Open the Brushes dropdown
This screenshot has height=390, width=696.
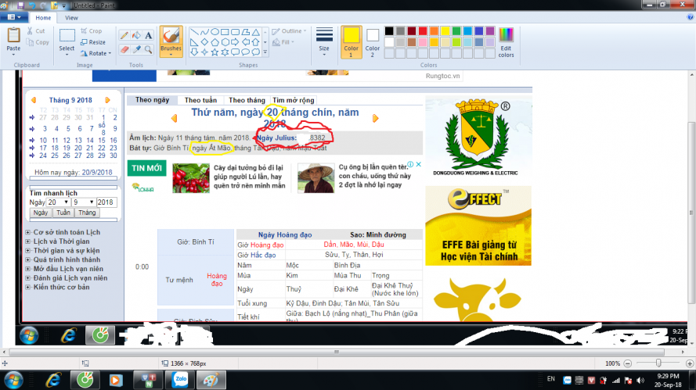pyautogui.click(x=171, y=53)
